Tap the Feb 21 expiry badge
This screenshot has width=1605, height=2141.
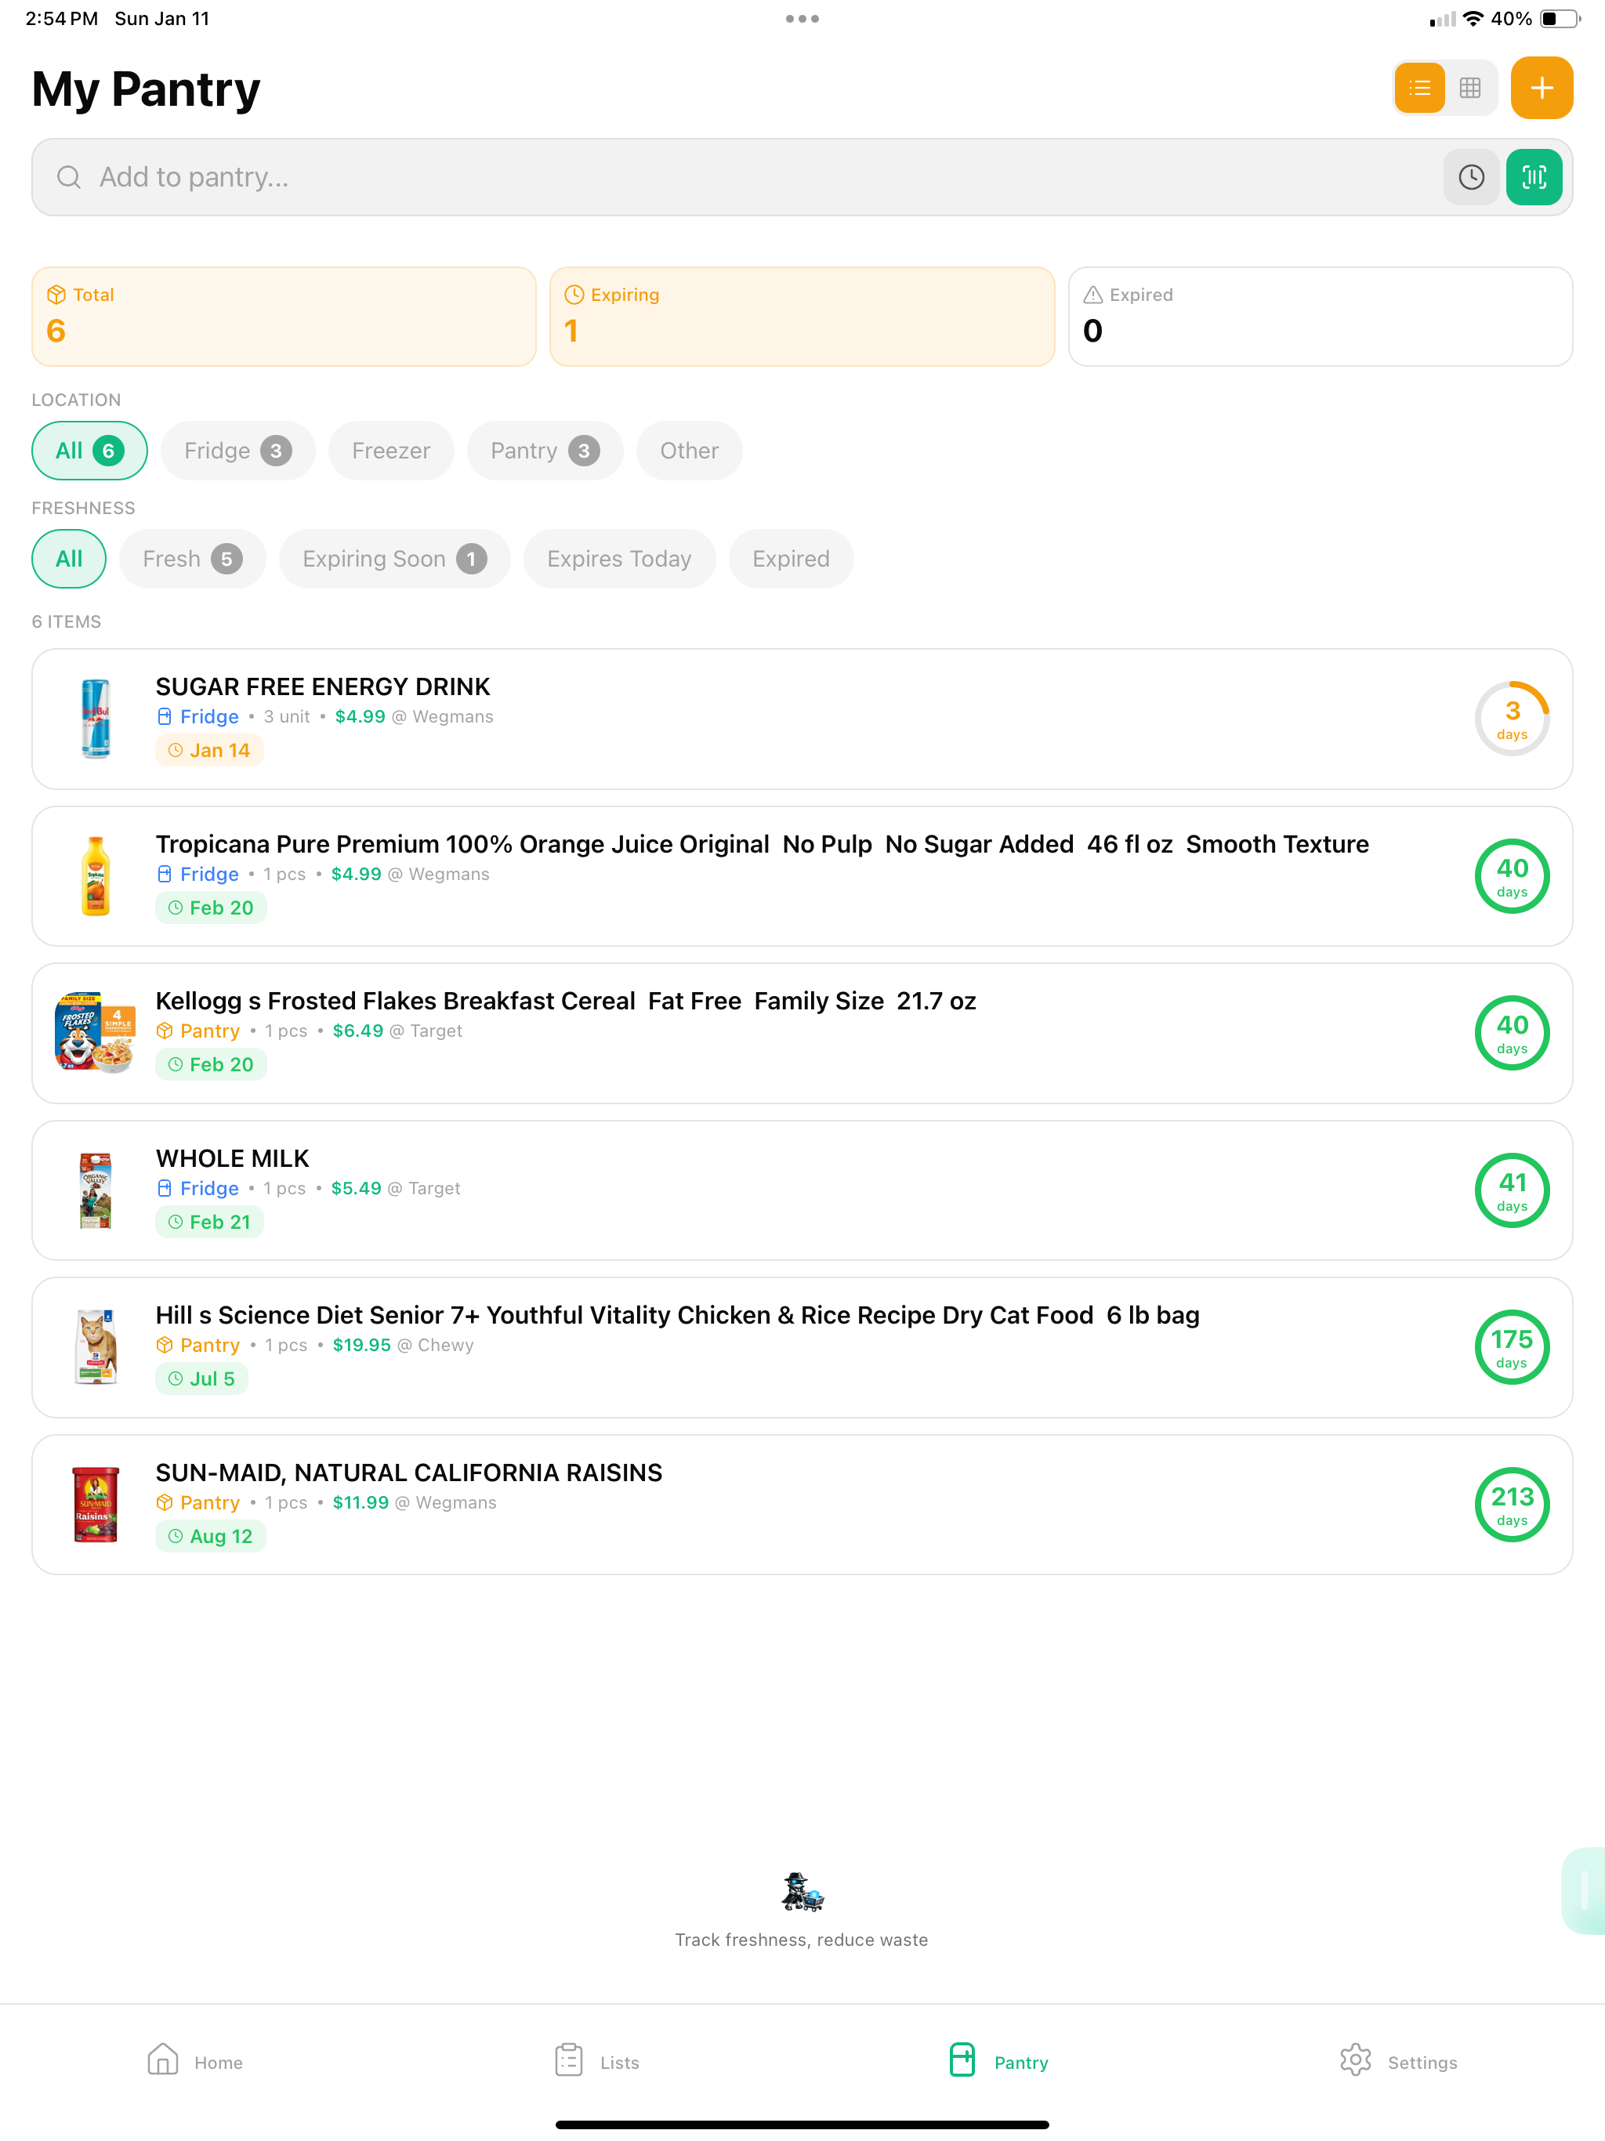(209, 1223)
